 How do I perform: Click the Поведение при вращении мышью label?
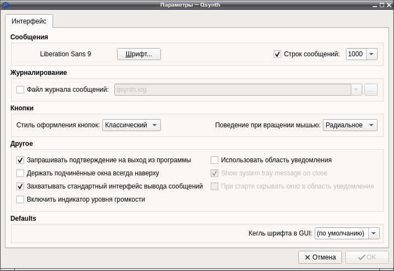(268, 125)
